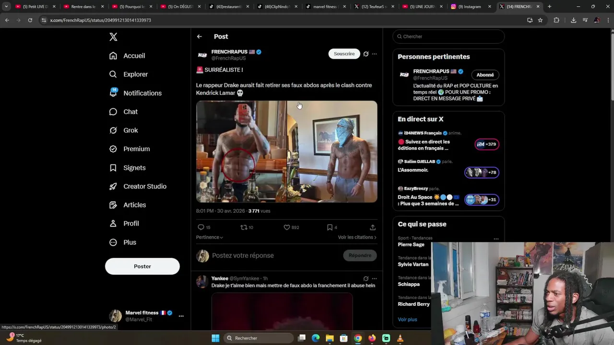
Task: Bookmark the post with 4 saves
Action: 332,227
